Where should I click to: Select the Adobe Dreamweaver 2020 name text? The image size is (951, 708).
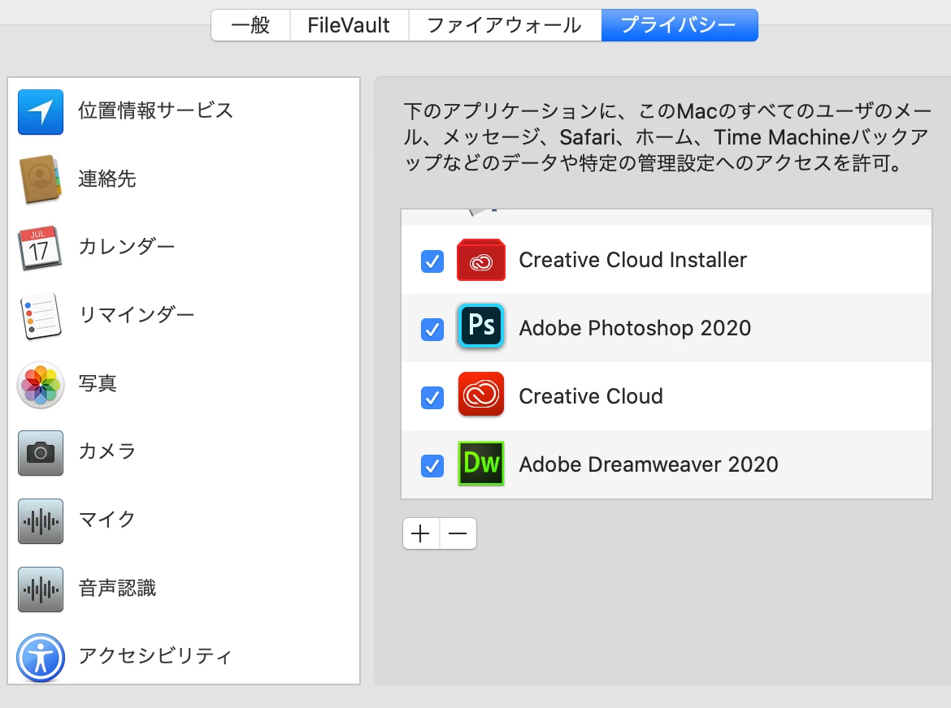(649, 464)
